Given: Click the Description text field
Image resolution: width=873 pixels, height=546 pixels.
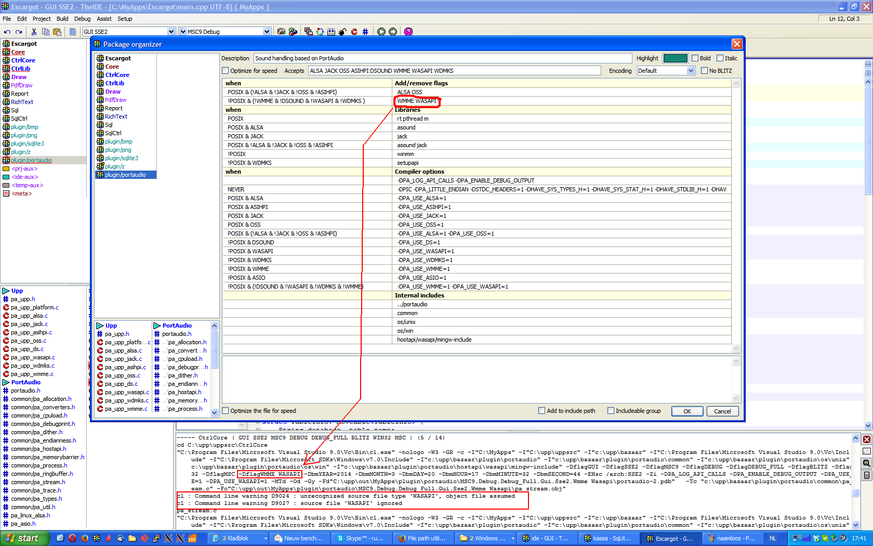Looking at the screenshot, I should tap(442, 58).
